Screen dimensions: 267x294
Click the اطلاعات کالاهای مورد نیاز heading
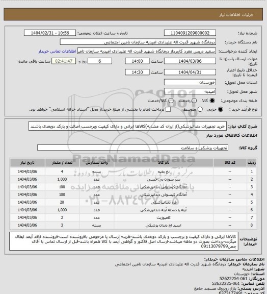[x=231, y=135]
